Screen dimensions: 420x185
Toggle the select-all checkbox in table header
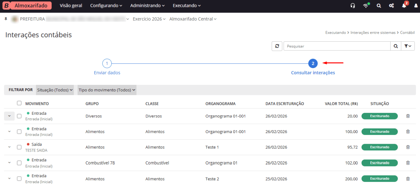pos(19,103)
